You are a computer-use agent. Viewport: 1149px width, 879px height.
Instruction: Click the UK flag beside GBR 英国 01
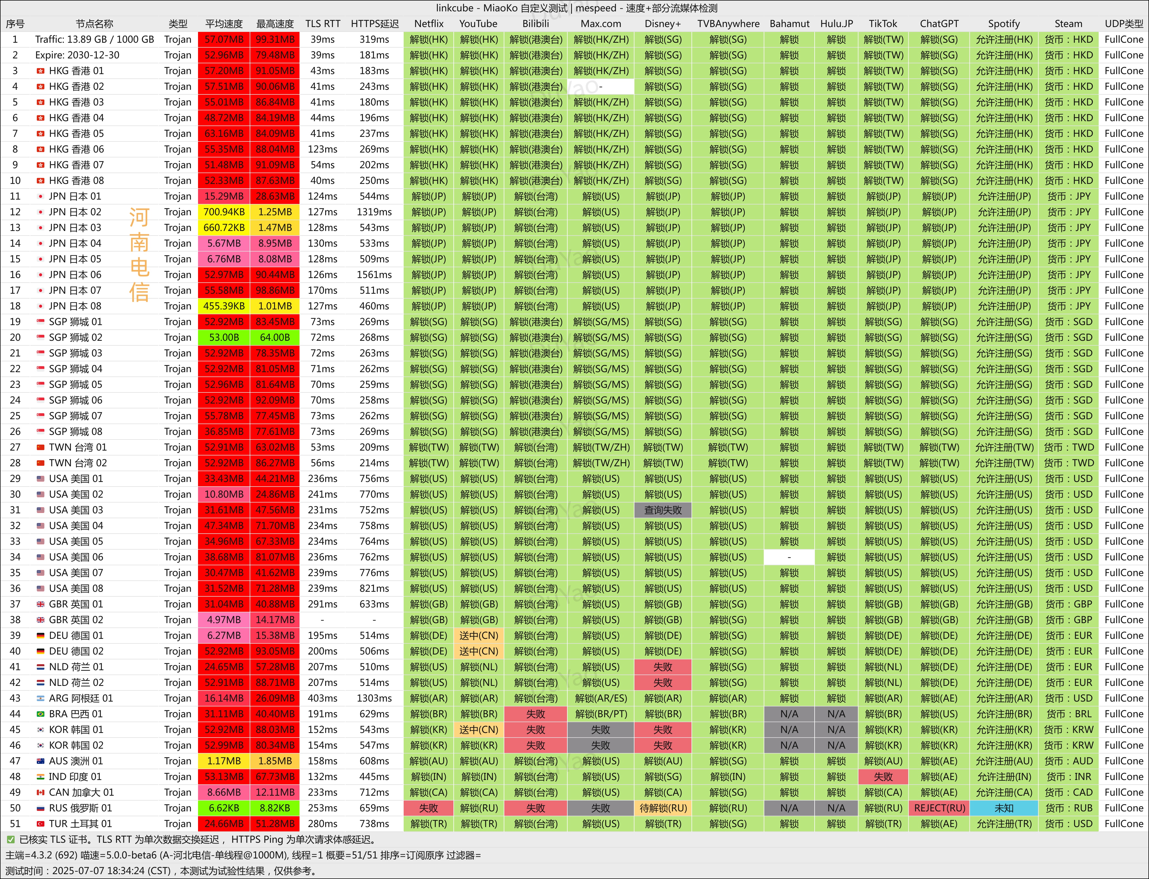coord(40,604)
